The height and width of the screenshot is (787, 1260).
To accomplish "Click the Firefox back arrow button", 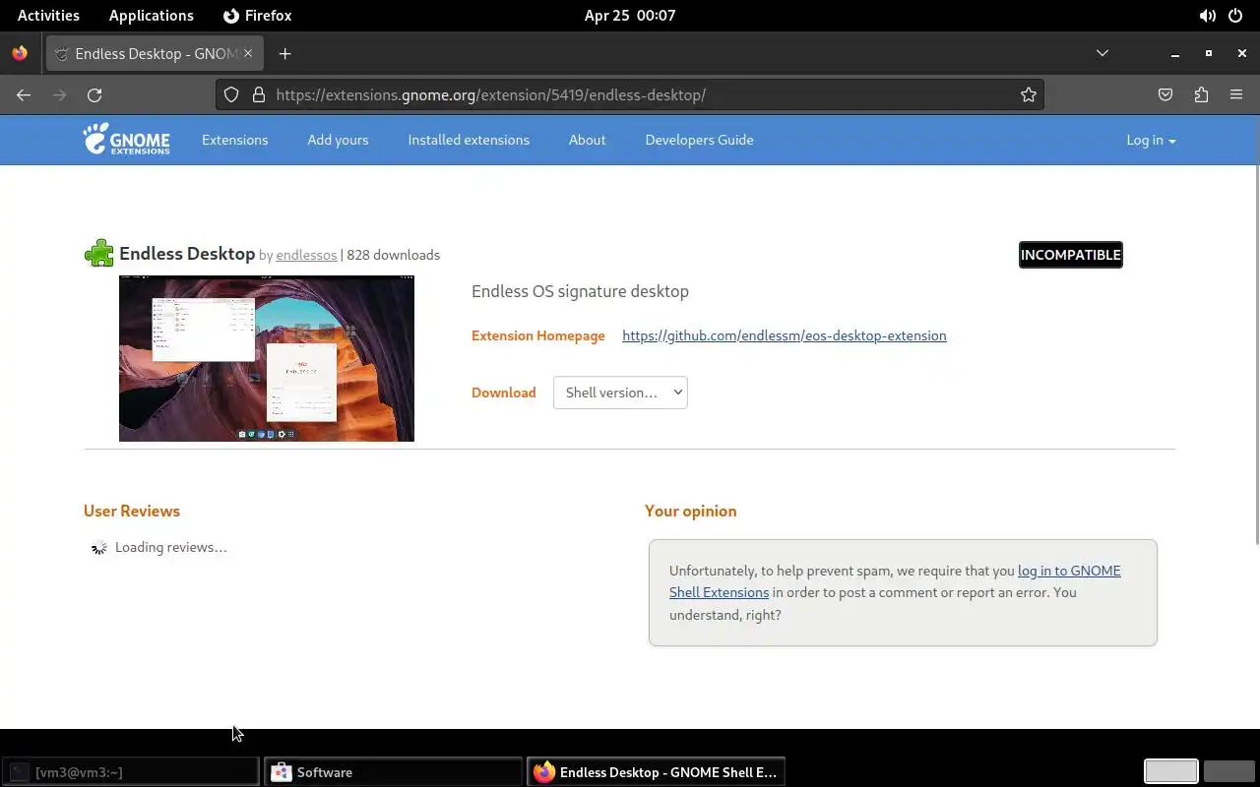I will pyautogui.click(x=24, y=94).
